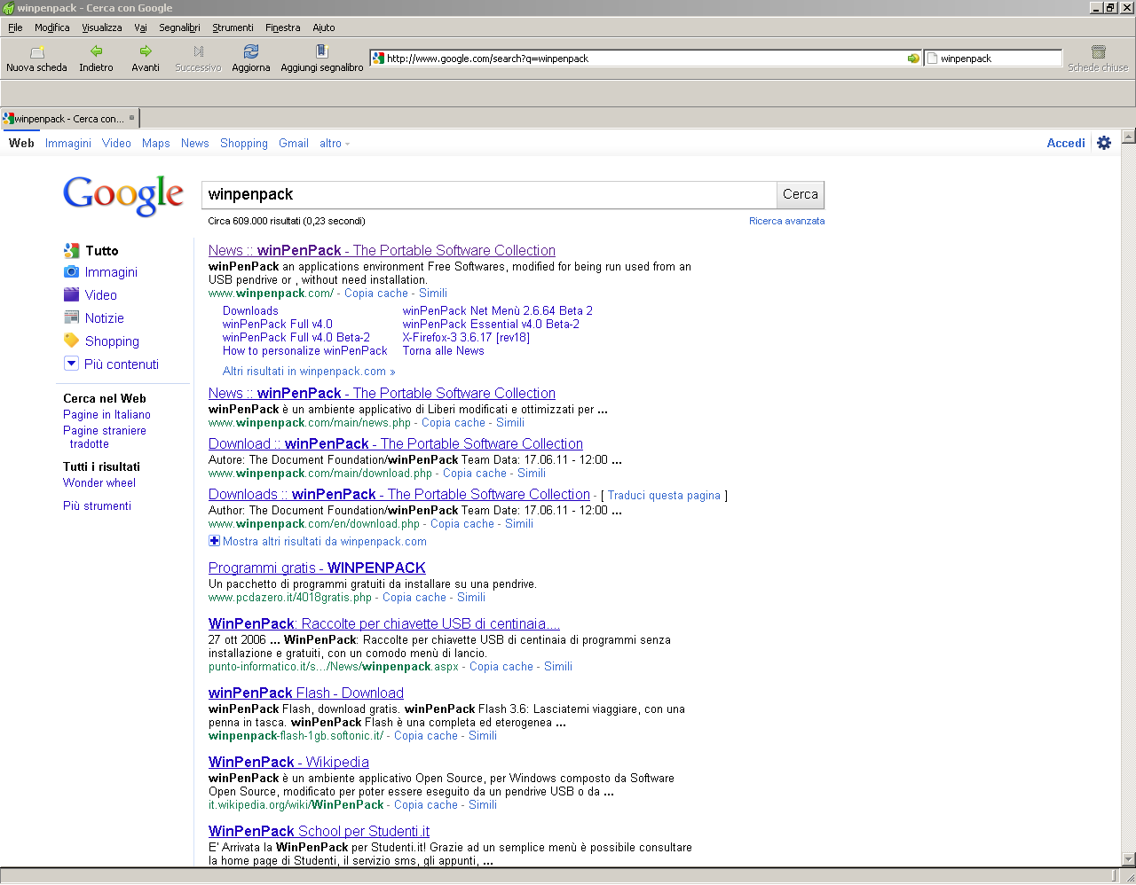Open the Modifica menu
1136x885 pixels.
pyautogui.click(x=51, y=27)
